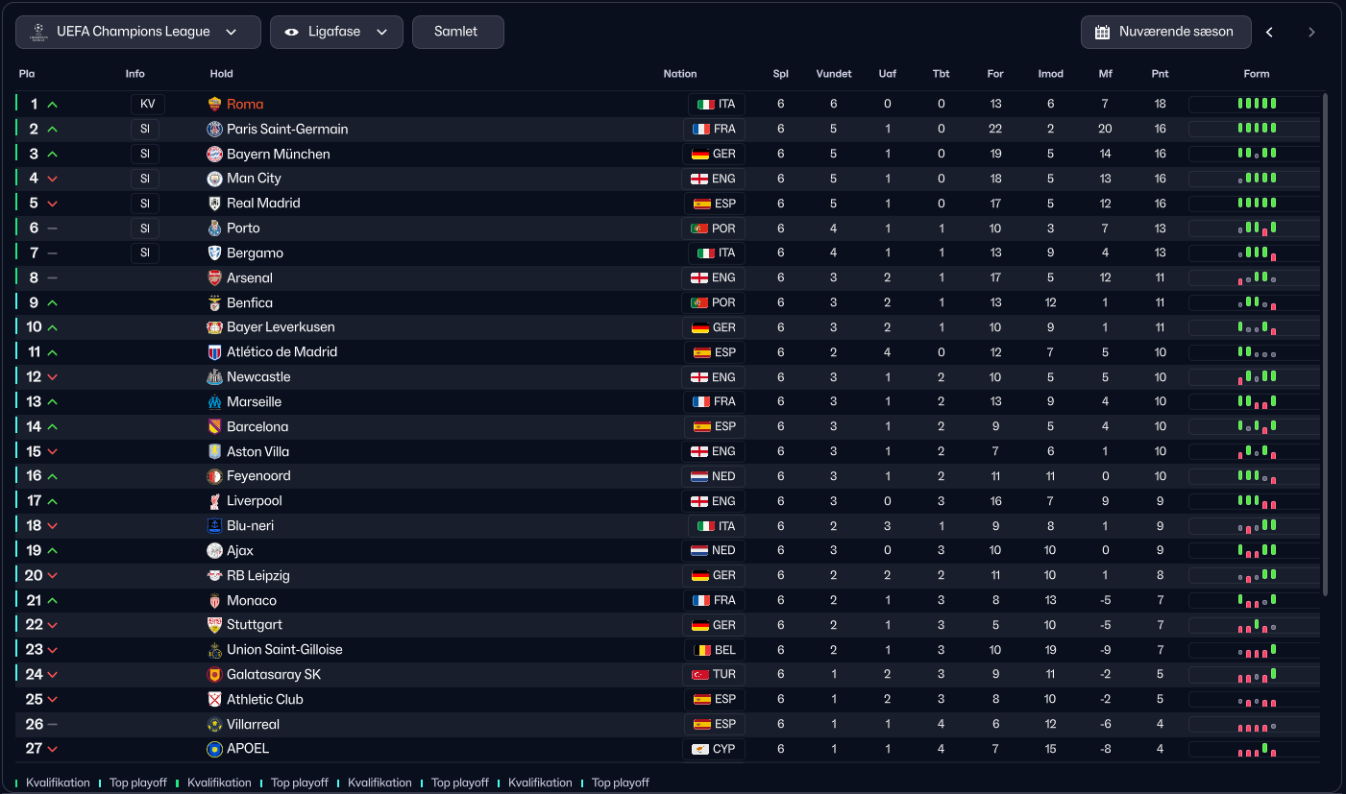This screenshot has height=794, width=1346.
Task: Click the Galatasaray SK club crest
Action: coord(215,675)
